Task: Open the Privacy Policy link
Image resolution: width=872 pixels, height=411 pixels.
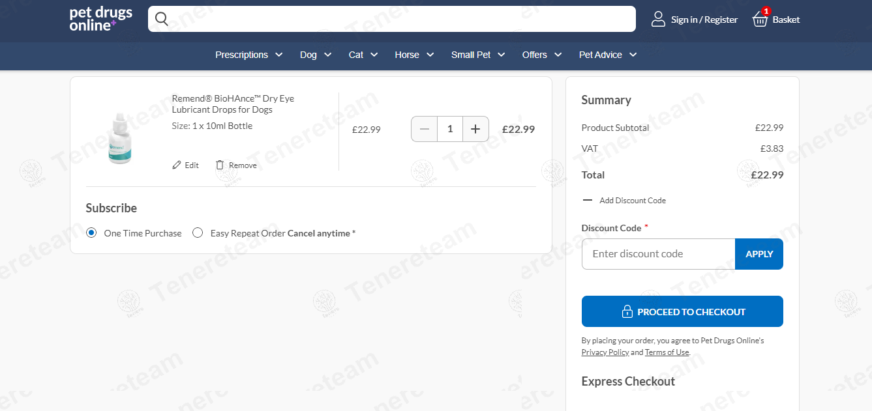Action: click(605, 352)
